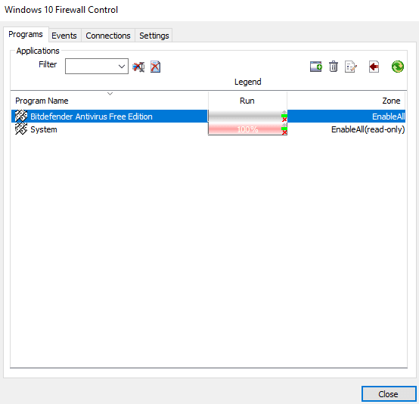419x404 pixels.
Task: Open the Connections tab
Action: tap(108, 36)
